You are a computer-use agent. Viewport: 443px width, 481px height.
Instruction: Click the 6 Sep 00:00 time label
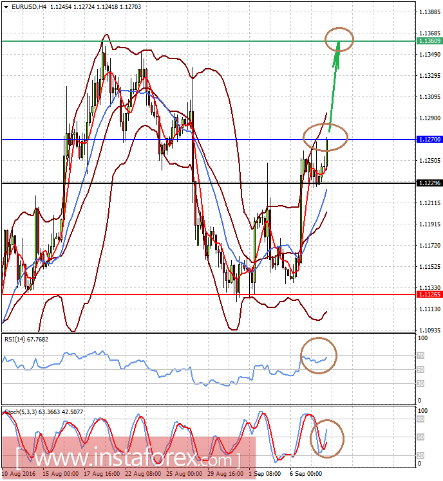[x=306, y=474]
